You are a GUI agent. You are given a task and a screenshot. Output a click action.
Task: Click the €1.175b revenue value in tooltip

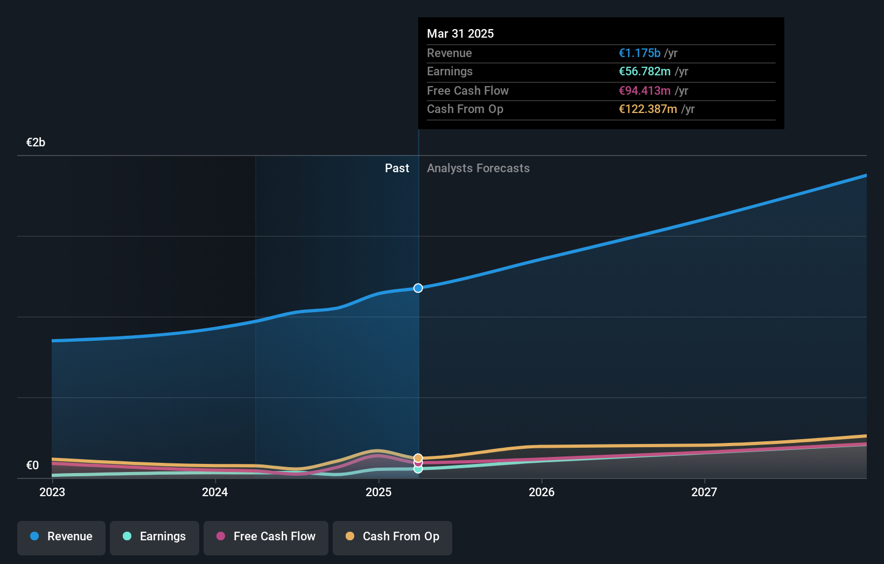coord(640,53)
